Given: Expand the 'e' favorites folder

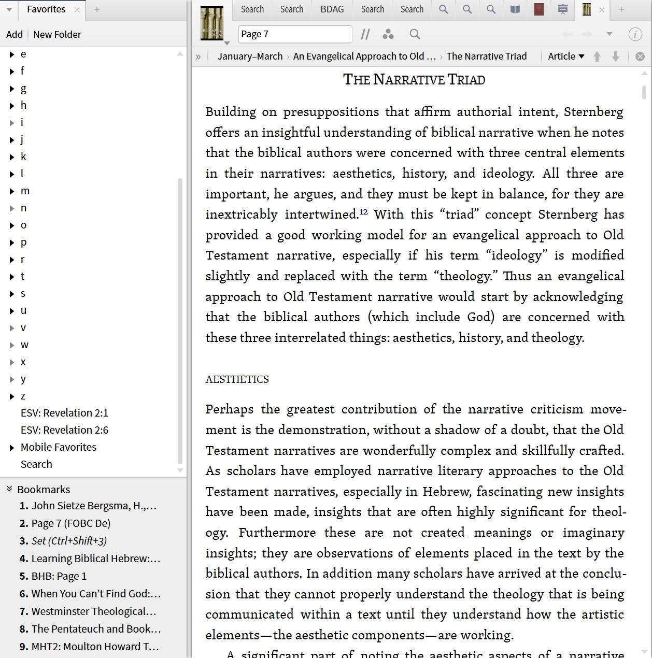Looking at the screenshot, I should pos(12,54).
